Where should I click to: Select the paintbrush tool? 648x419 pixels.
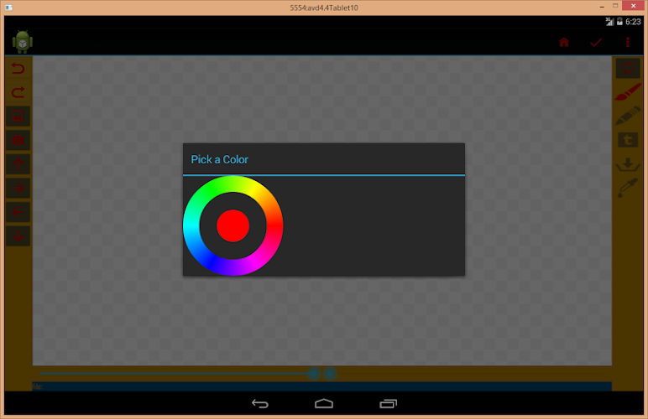point(628,92)
